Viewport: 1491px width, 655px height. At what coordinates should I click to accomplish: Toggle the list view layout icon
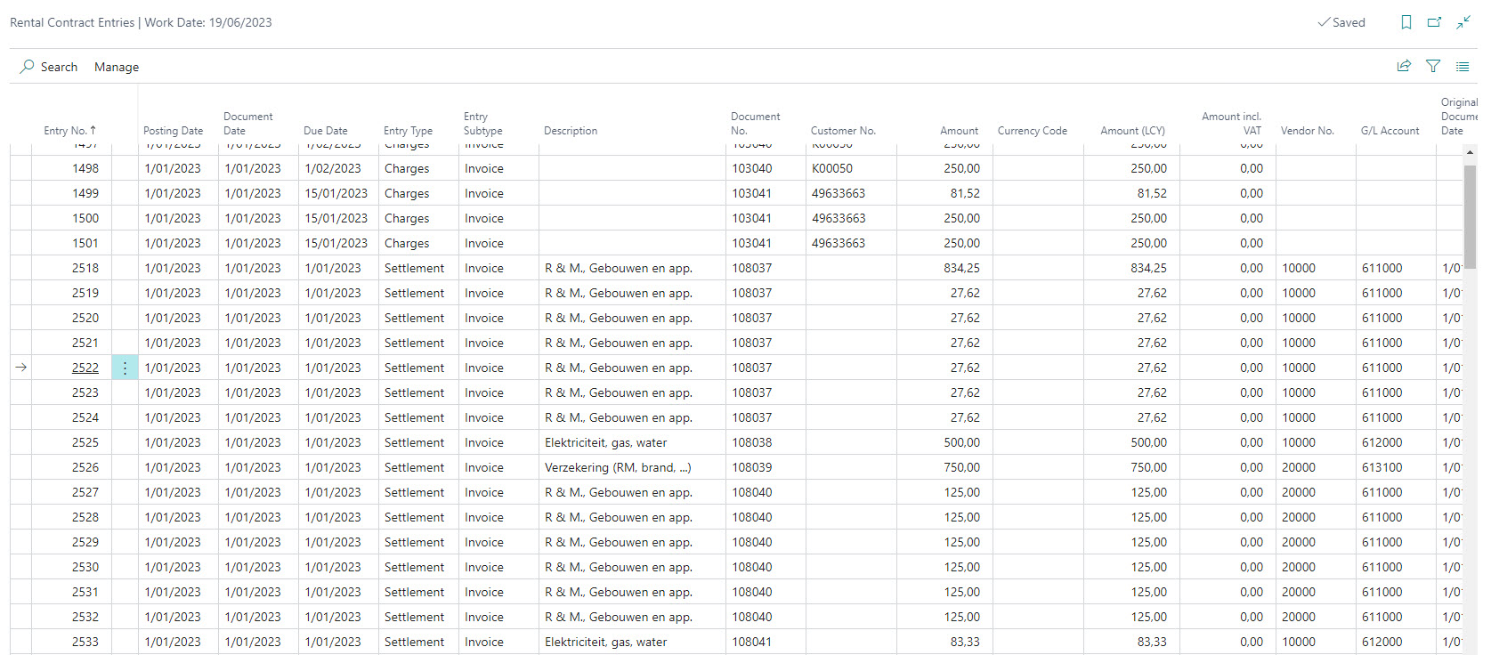[1463, 67]
